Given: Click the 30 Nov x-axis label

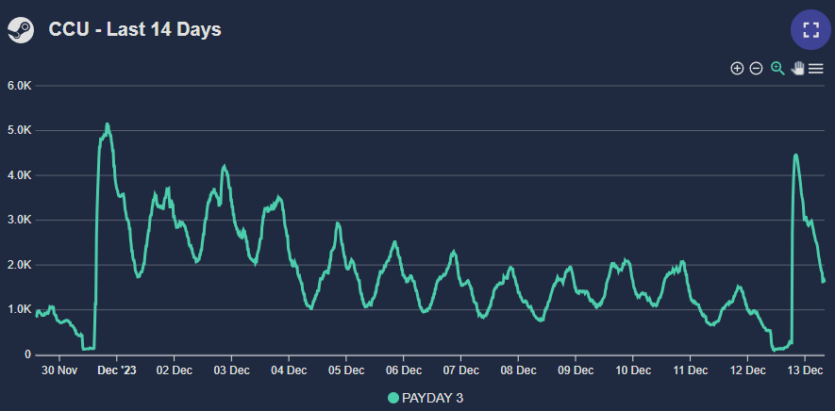Looking at the screenshot, I should point(59,370).
